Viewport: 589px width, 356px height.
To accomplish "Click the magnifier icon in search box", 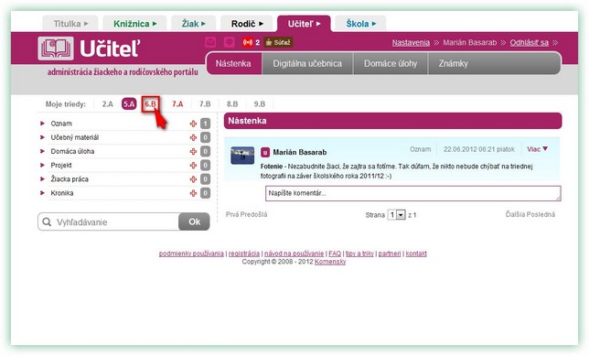I will click(x=47, y=221).
